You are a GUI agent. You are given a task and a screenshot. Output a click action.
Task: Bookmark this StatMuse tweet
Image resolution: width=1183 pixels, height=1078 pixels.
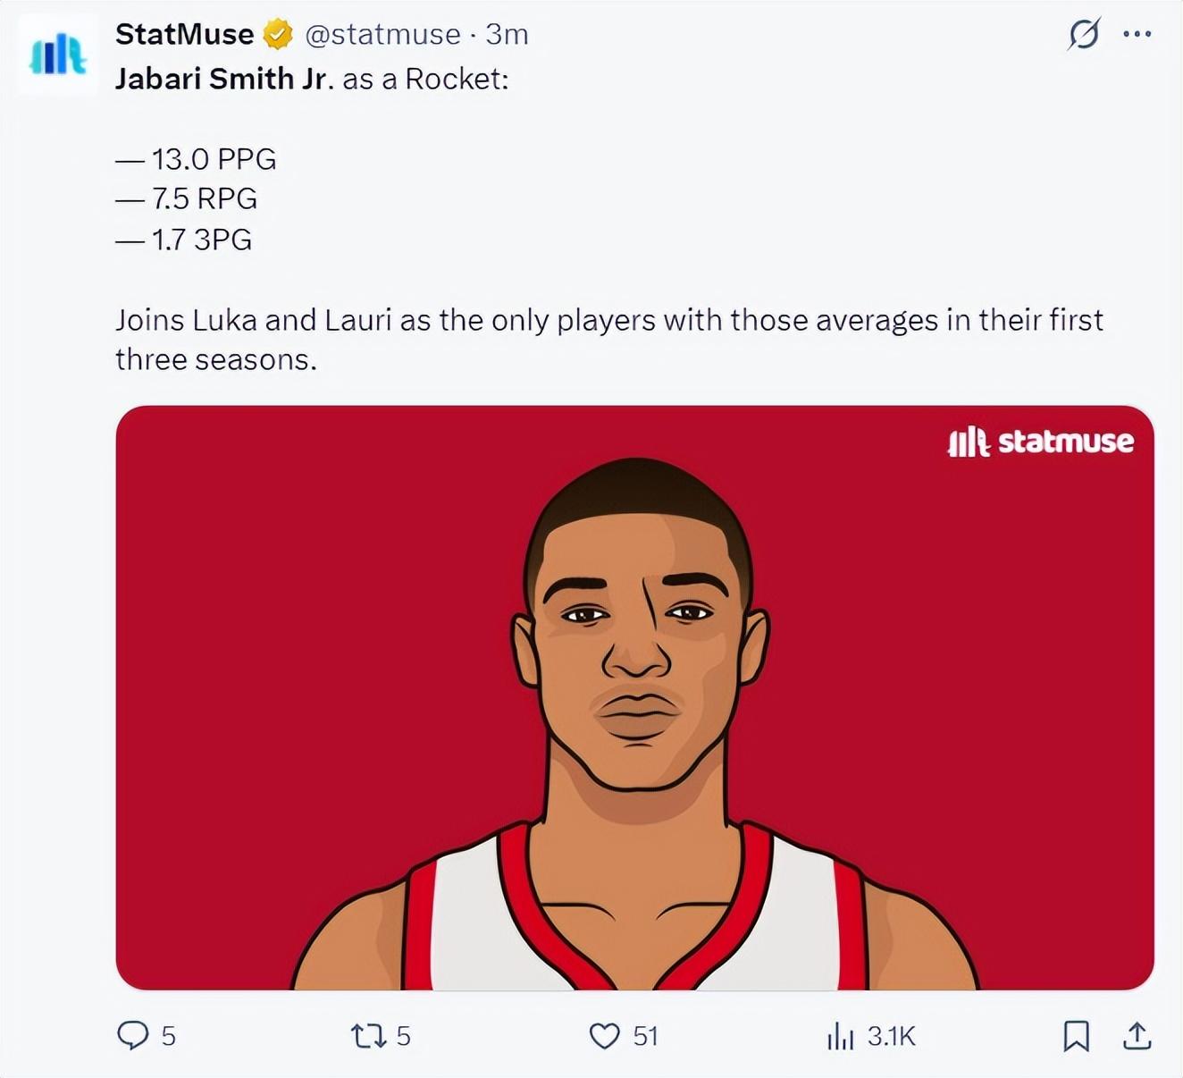[x=1076, y=1036]
